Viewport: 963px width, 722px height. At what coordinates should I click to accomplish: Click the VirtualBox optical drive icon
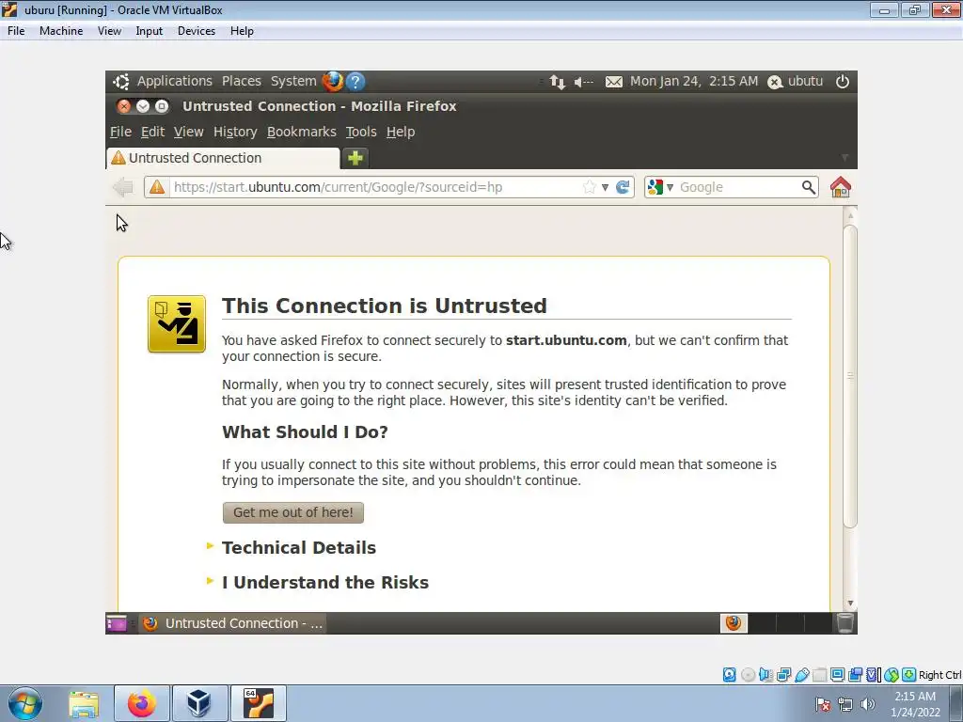click(x=748, y=675)
